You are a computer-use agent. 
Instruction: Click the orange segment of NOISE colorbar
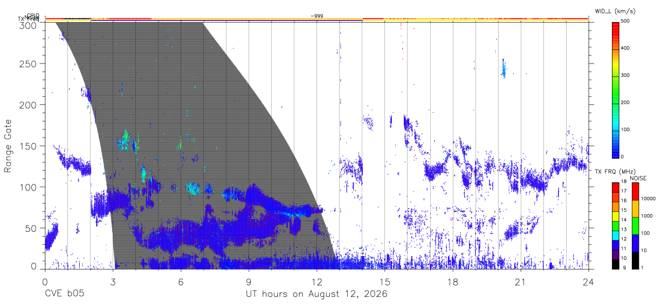635,209
